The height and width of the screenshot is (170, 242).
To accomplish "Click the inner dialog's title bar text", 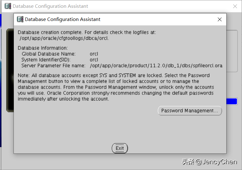I will (63, 19).
